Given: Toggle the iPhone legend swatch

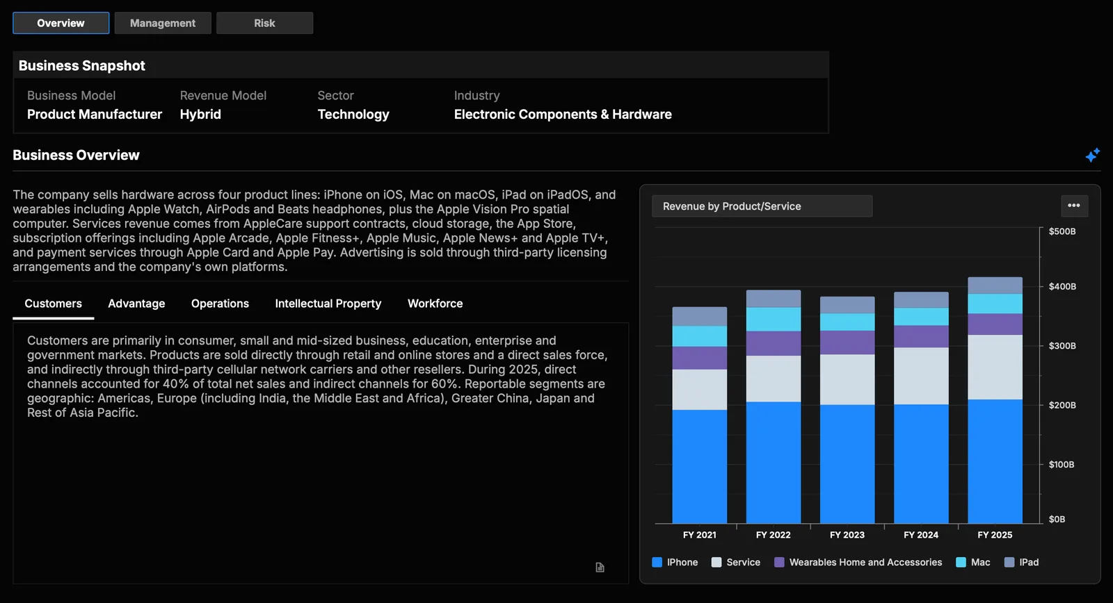Looking at the screenshot, I should (x=657, y=562).
